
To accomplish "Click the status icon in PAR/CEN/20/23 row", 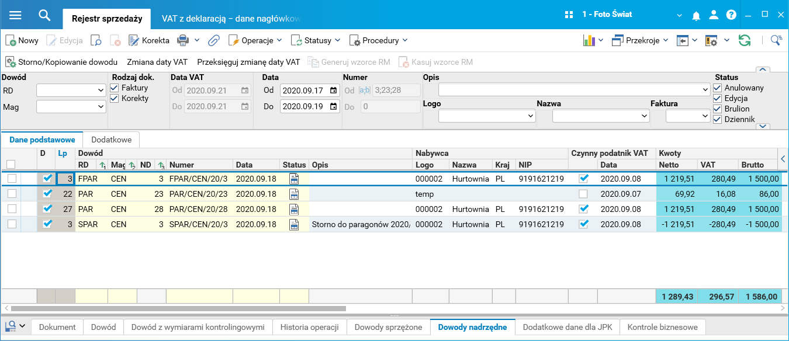I will tap(295, 194).
